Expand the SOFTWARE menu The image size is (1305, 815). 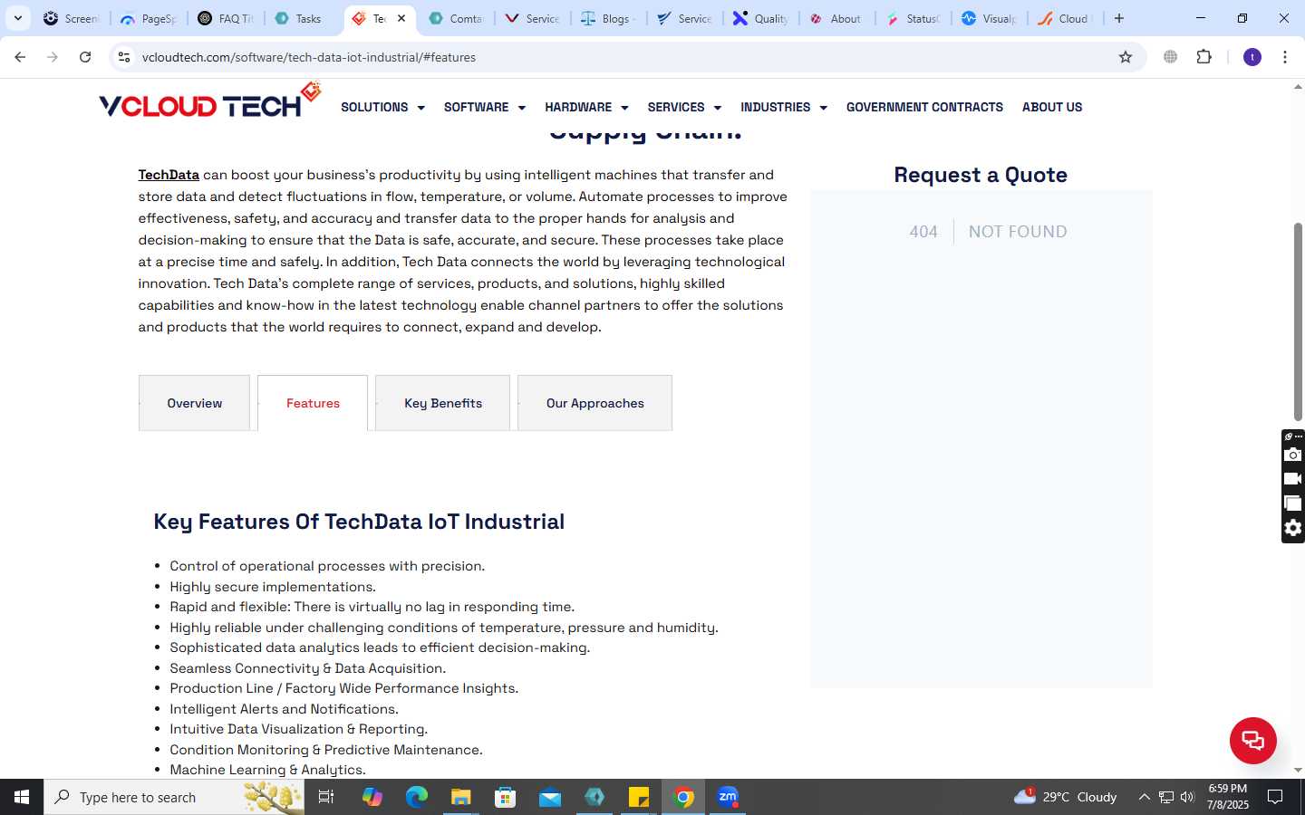[x=485, y=107]
